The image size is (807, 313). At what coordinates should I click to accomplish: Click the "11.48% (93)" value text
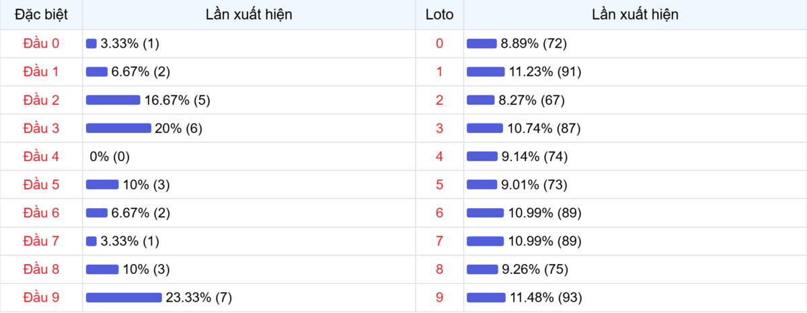coord(545,298)
